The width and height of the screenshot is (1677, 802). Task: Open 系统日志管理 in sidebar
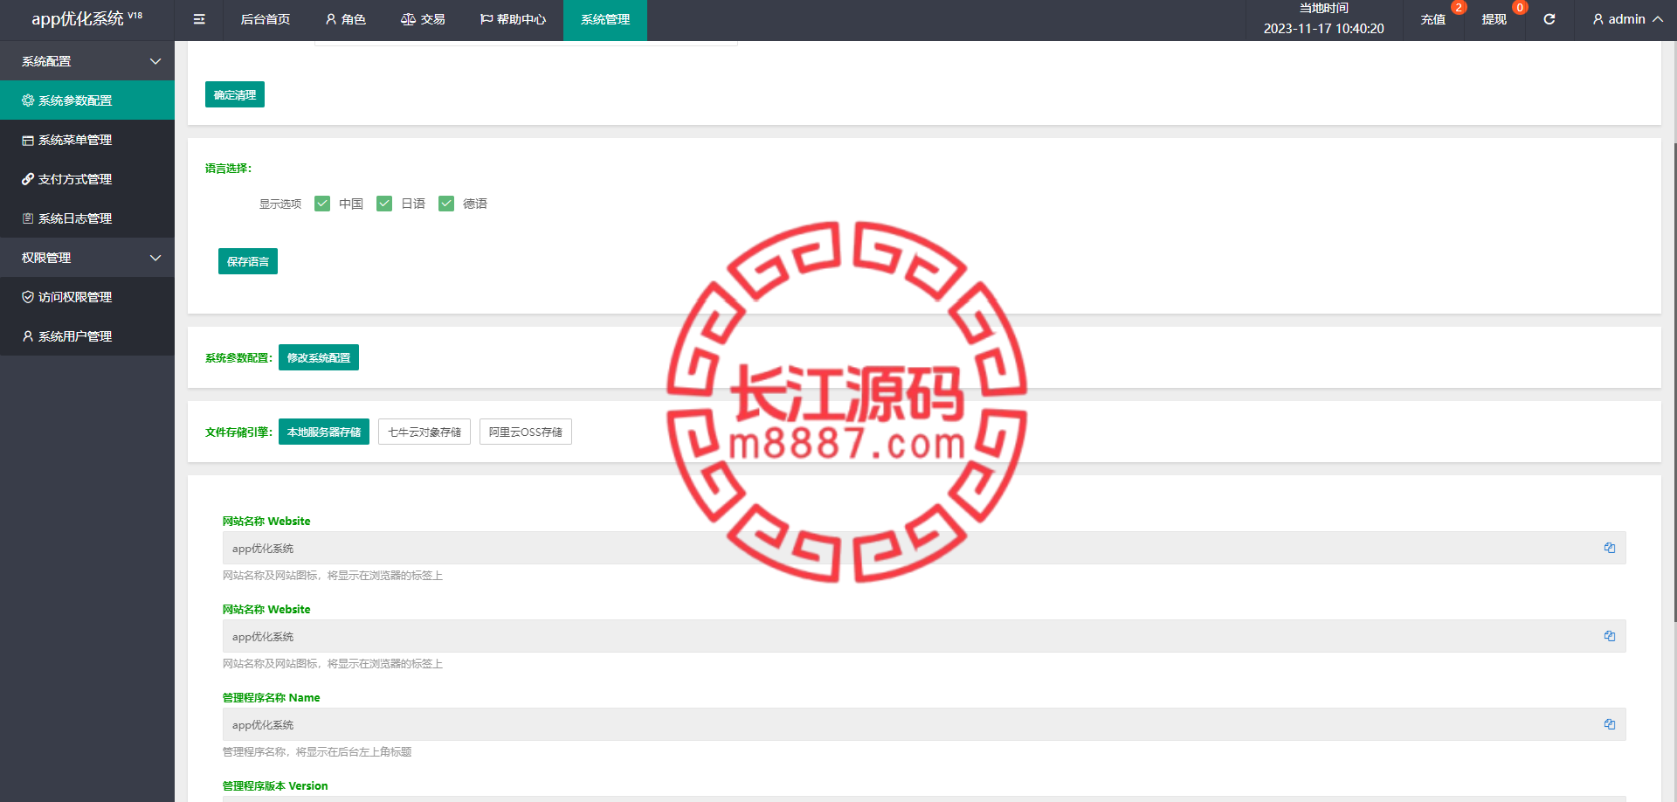coord(87,218)
